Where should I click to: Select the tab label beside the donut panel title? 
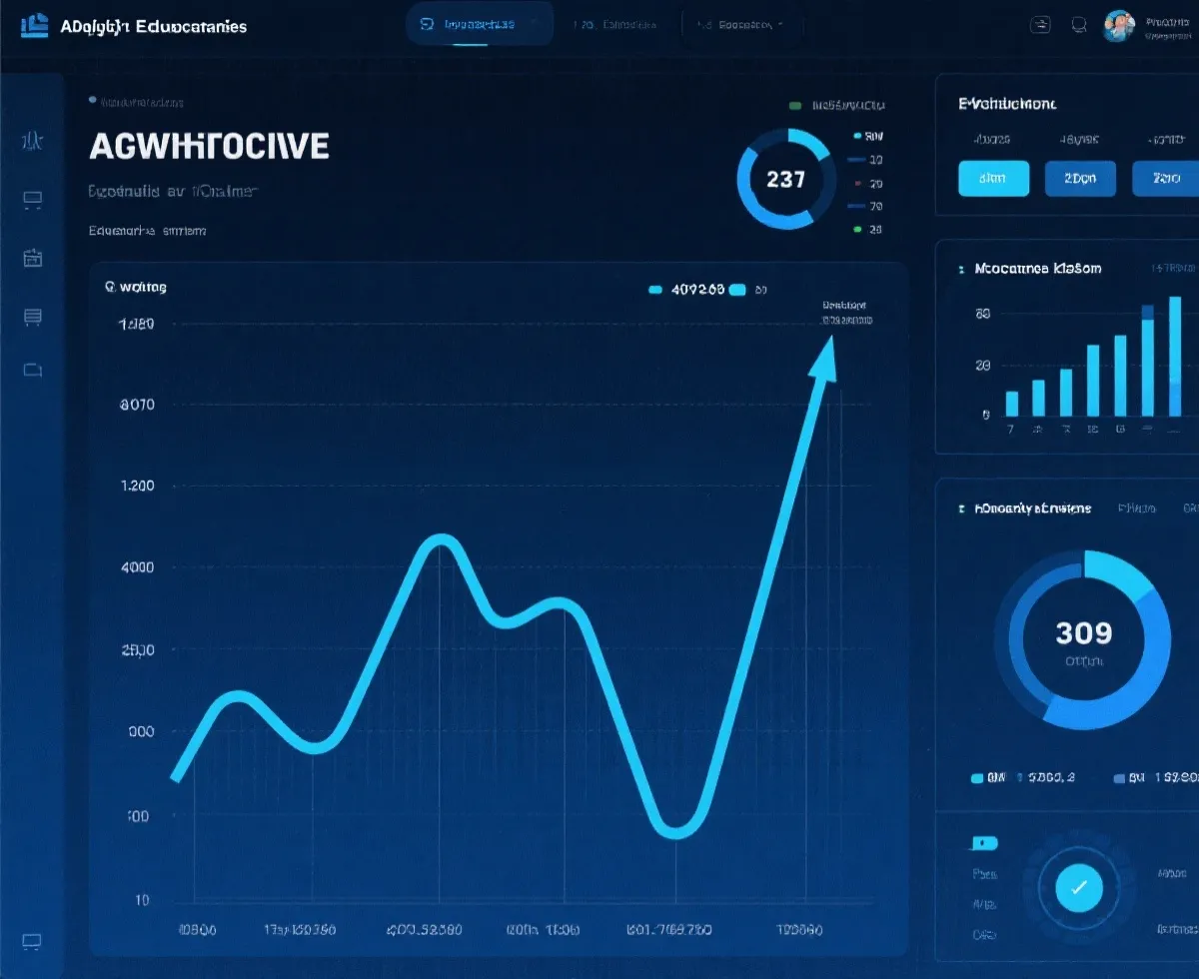pos(1136,508)
